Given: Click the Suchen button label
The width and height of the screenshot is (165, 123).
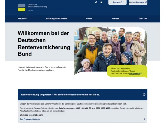Looking at the screenshot, I should coord(116,2).
